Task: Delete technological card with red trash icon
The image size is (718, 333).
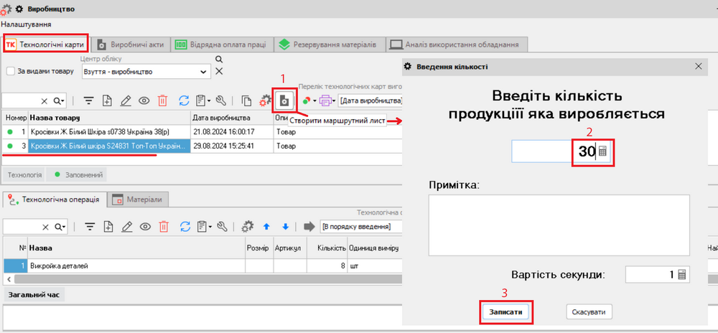Action: (x=163, y=100)
